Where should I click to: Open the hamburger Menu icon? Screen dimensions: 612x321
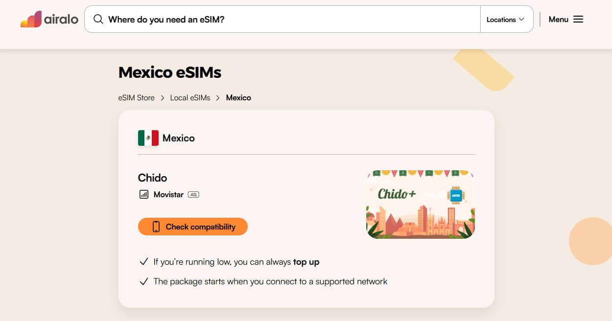coord(578,19)
